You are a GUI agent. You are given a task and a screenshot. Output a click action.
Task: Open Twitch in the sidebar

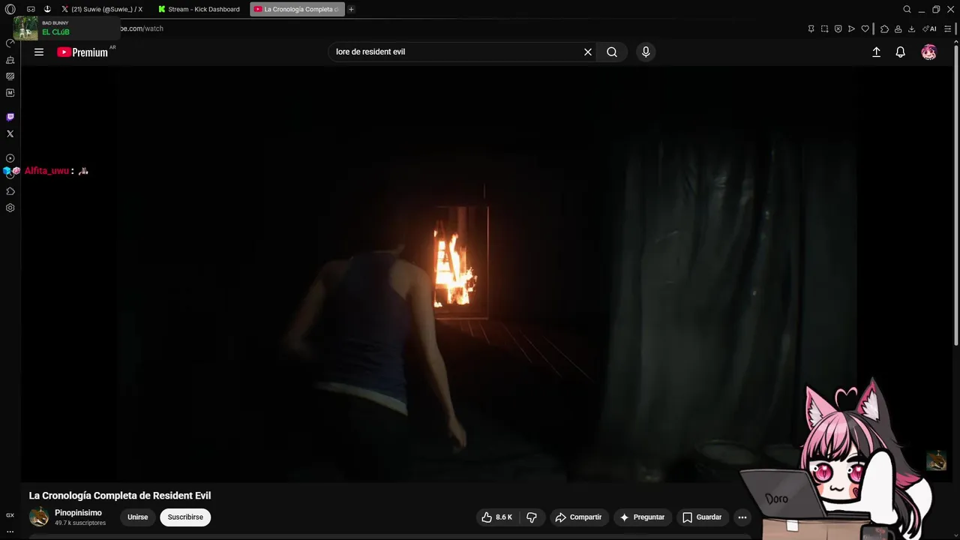(x=10, y=117)
